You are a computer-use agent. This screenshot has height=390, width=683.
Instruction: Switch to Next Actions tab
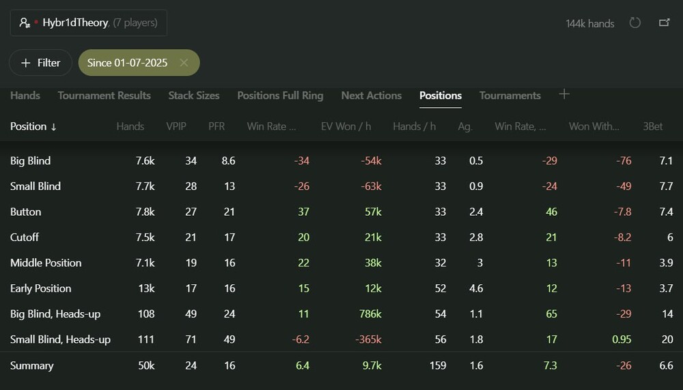click(x=371, y=96)
